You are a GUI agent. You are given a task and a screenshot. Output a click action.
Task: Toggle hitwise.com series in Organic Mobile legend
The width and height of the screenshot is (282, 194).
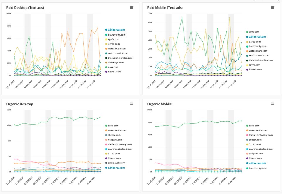pyautogui.click(x=254, y=158)
